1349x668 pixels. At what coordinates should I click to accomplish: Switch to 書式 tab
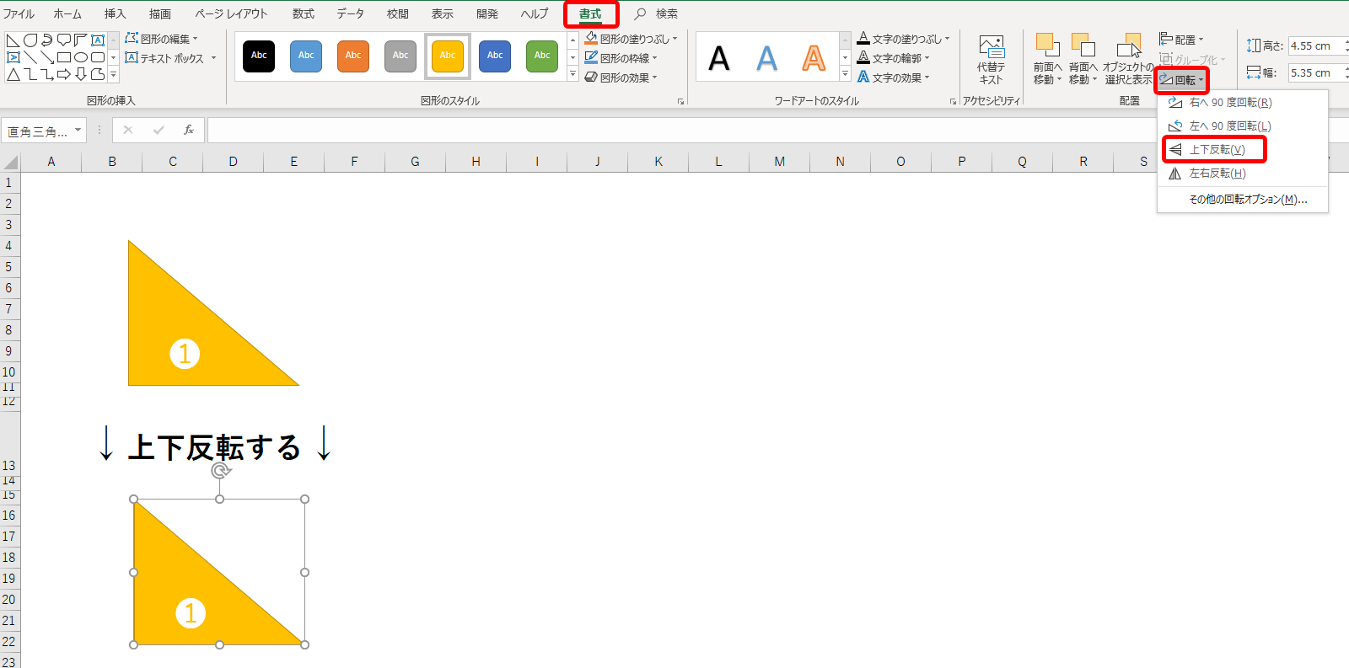tap(590, 13)
